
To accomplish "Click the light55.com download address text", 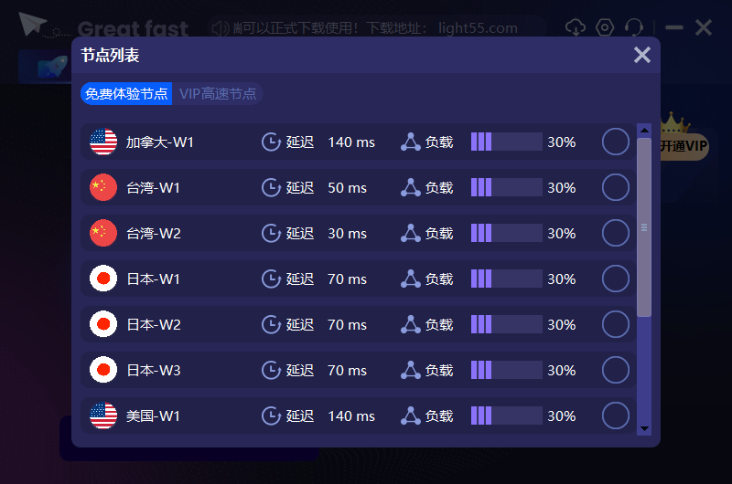I will pos(478,28).
